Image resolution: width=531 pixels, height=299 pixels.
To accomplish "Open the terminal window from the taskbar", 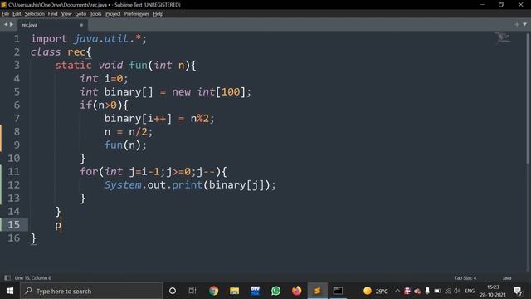I will pos(338,291).
